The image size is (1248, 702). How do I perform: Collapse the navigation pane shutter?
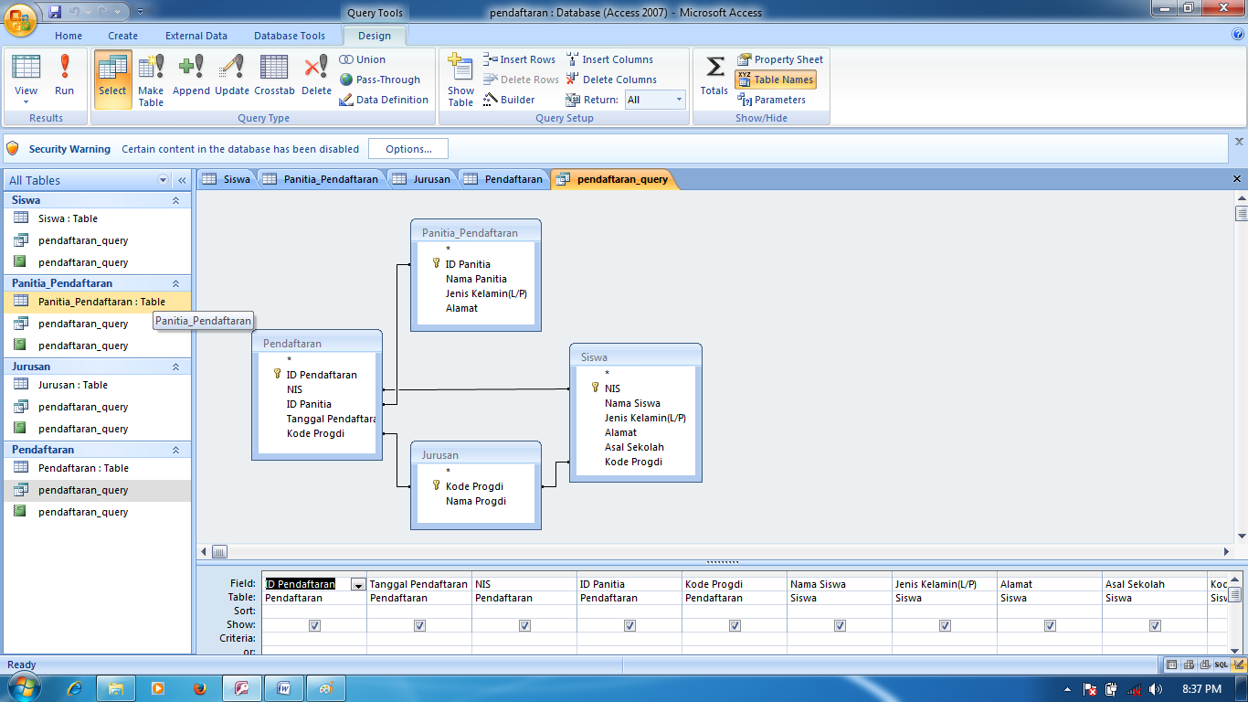click(x=182, y=180)
